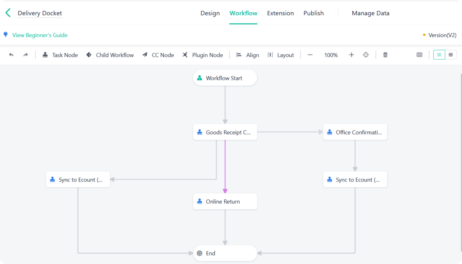
Task: Open View Beginner's Guide link
Action: tap(40, 35)
